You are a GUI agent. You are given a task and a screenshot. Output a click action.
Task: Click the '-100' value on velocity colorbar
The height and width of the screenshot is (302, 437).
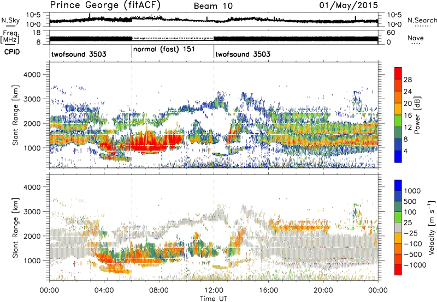click(x=413, y=244)
